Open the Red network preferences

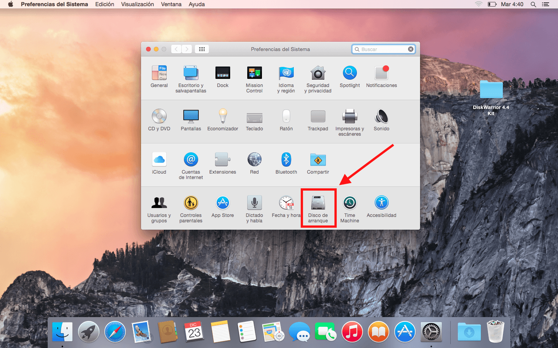[255, 163]
